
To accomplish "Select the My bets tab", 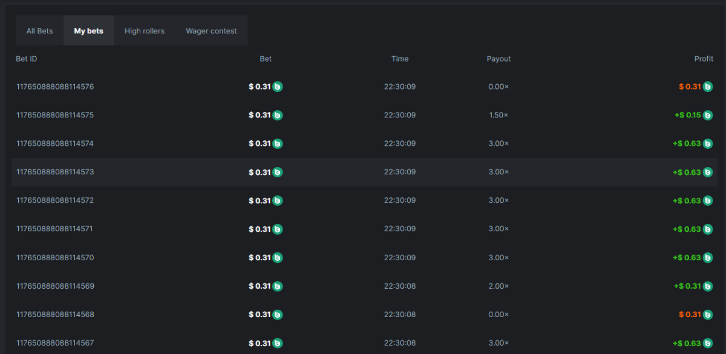I will coord(89,31).
